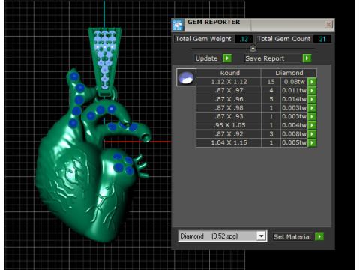Click green arrow for .87 X .93 row
Viewport: 360px width, 270px height.
point(312,116)
